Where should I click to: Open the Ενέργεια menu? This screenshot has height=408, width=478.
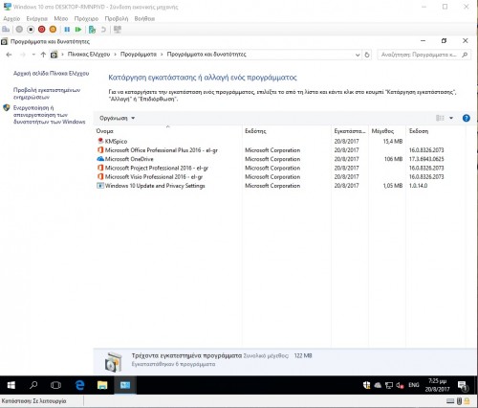[37, 18]
